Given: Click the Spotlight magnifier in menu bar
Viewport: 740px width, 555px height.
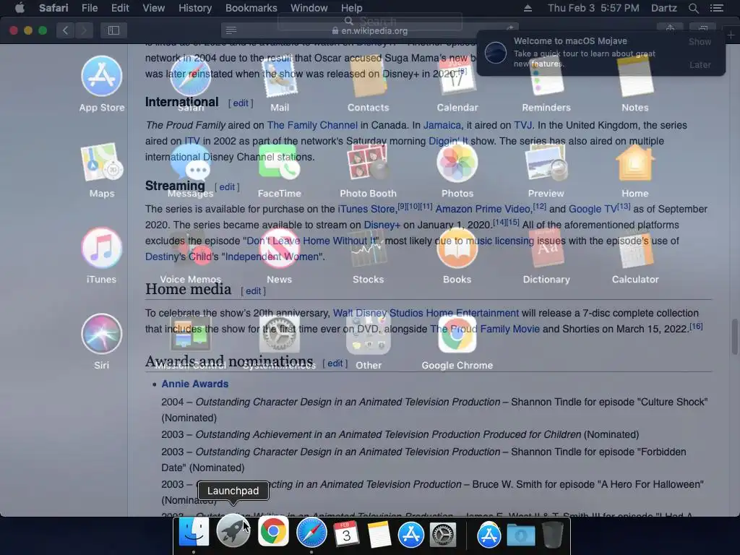Looking at the screenshot, I should pos(693,8).
